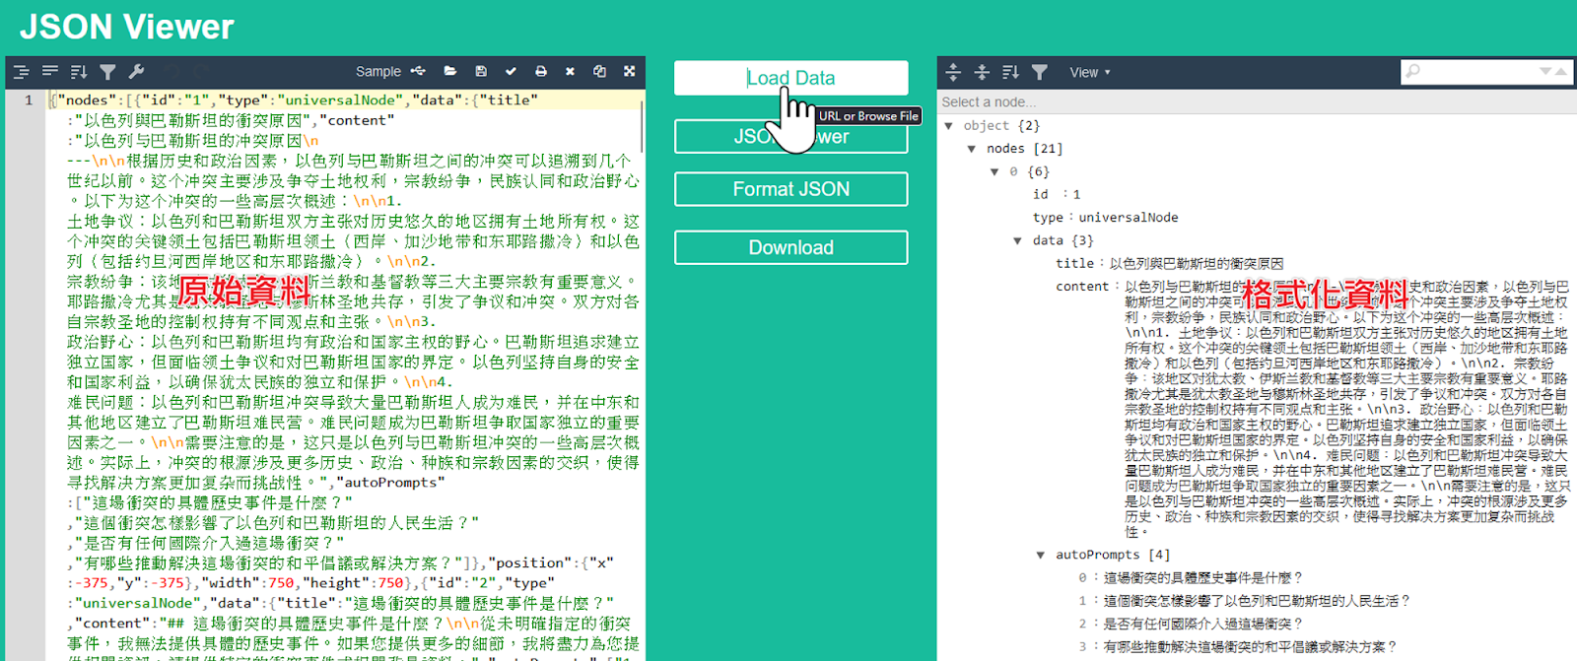Click the URL load icon next to Sample
Image resolution: width=1577 pixels, height=661 pixels.
tap(418, 71)
